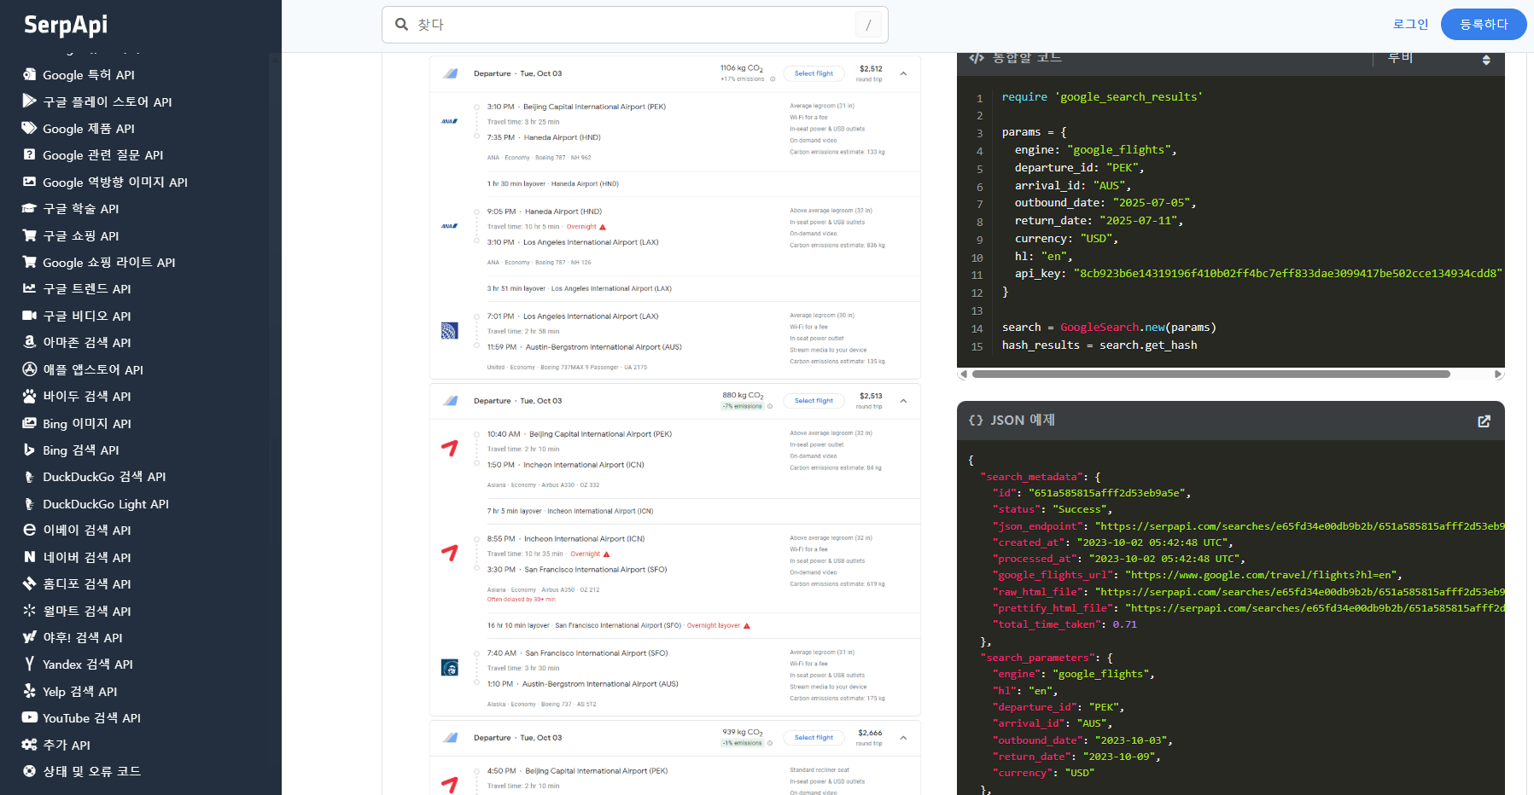Open the code language selector dropdown
The image size is (1534, 795).
pos(1438,59)
